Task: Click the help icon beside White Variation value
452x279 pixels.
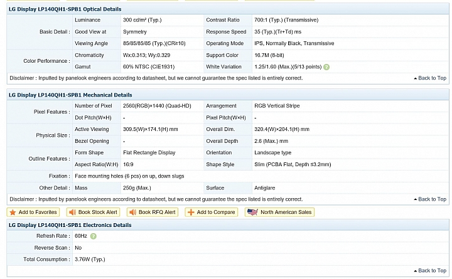Action: (326, 67)
